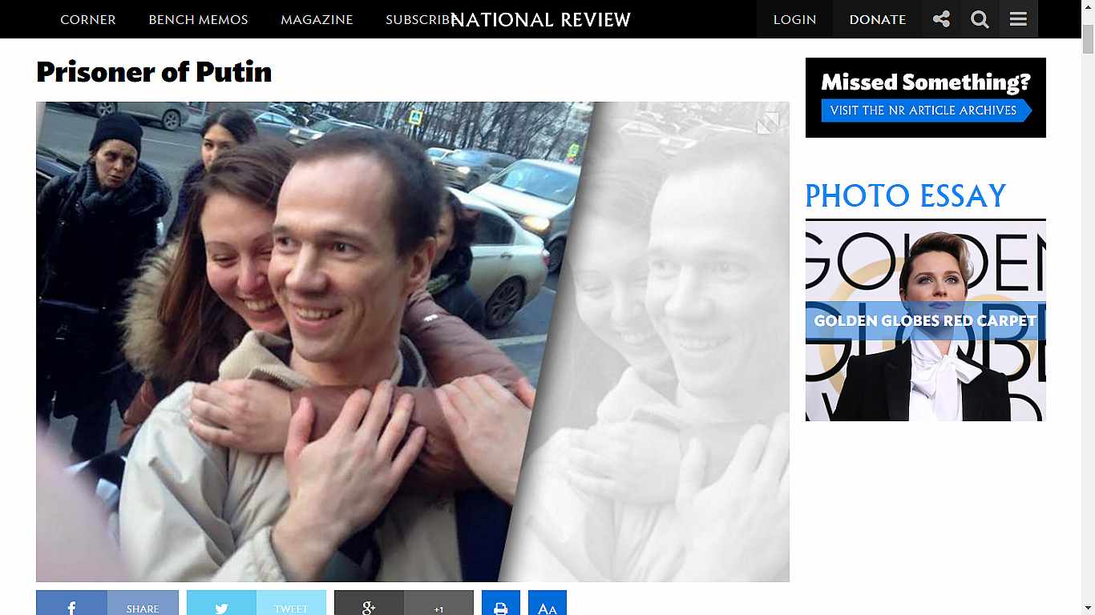Click the Google Plus icon
This screenshot has height=615, width=1095.
pyautogui.click(x=369, y=608)
